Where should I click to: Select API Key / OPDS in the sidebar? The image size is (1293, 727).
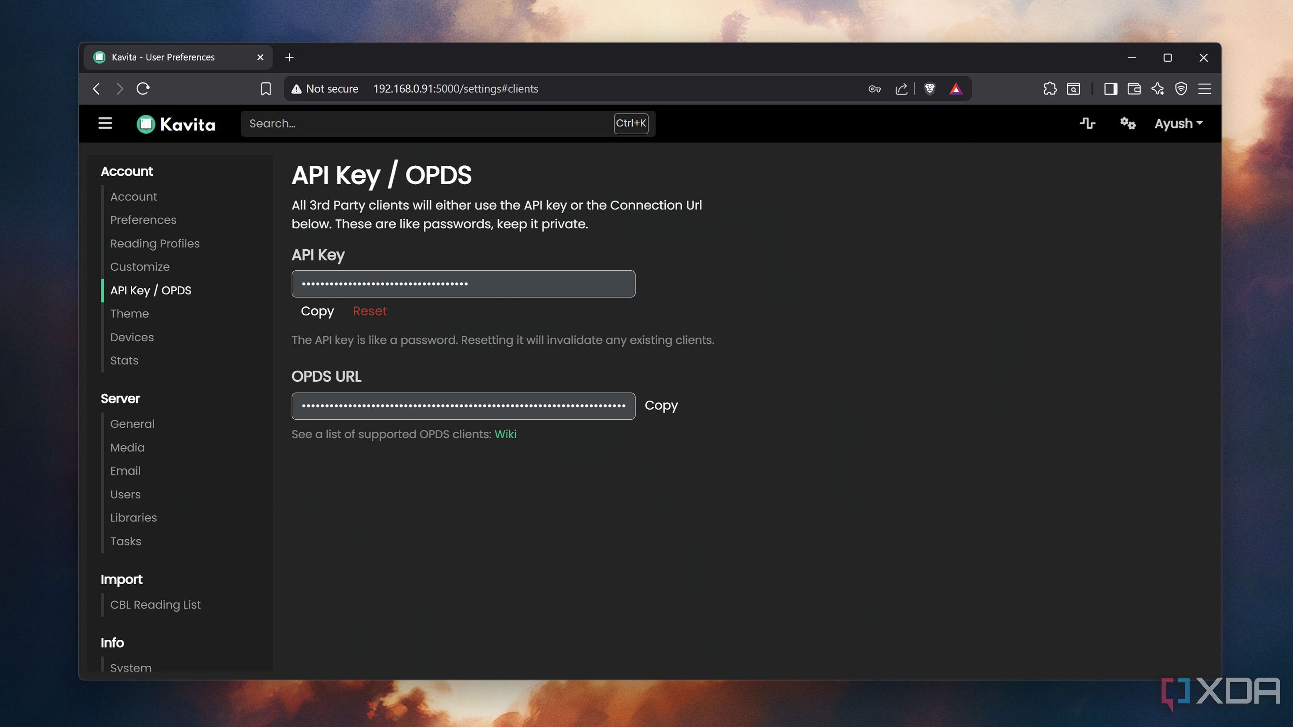(151, 290)
